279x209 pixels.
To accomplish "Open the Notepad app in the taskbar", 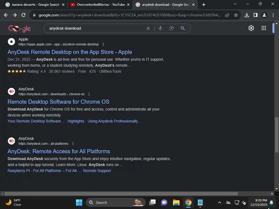I will coord(200,202).
